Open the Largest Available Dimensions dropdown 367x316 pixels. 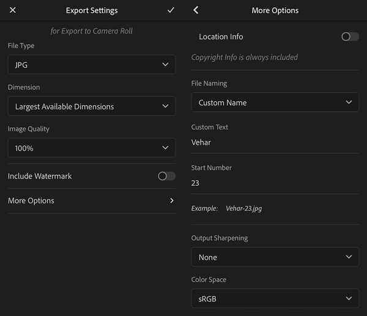coord(92,106)
